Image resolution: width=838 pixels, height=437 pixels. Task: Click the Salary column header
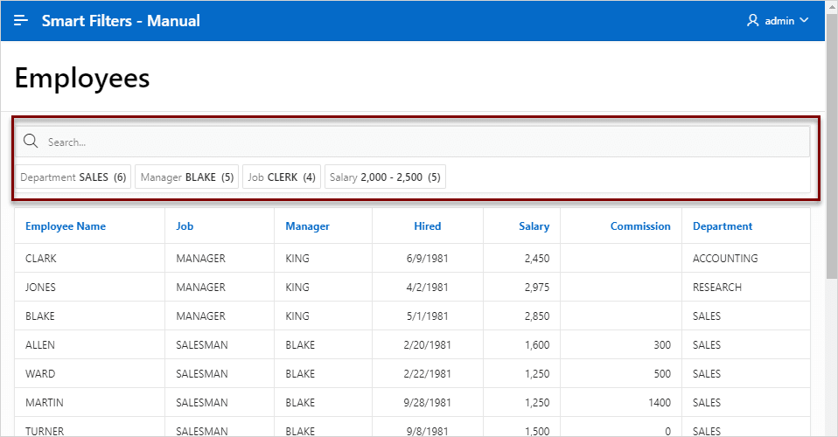[x=534, y=226]
